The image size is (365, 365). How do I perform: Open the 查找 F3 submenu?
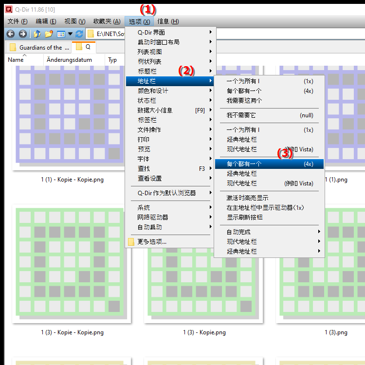click(x=171, y=168)
